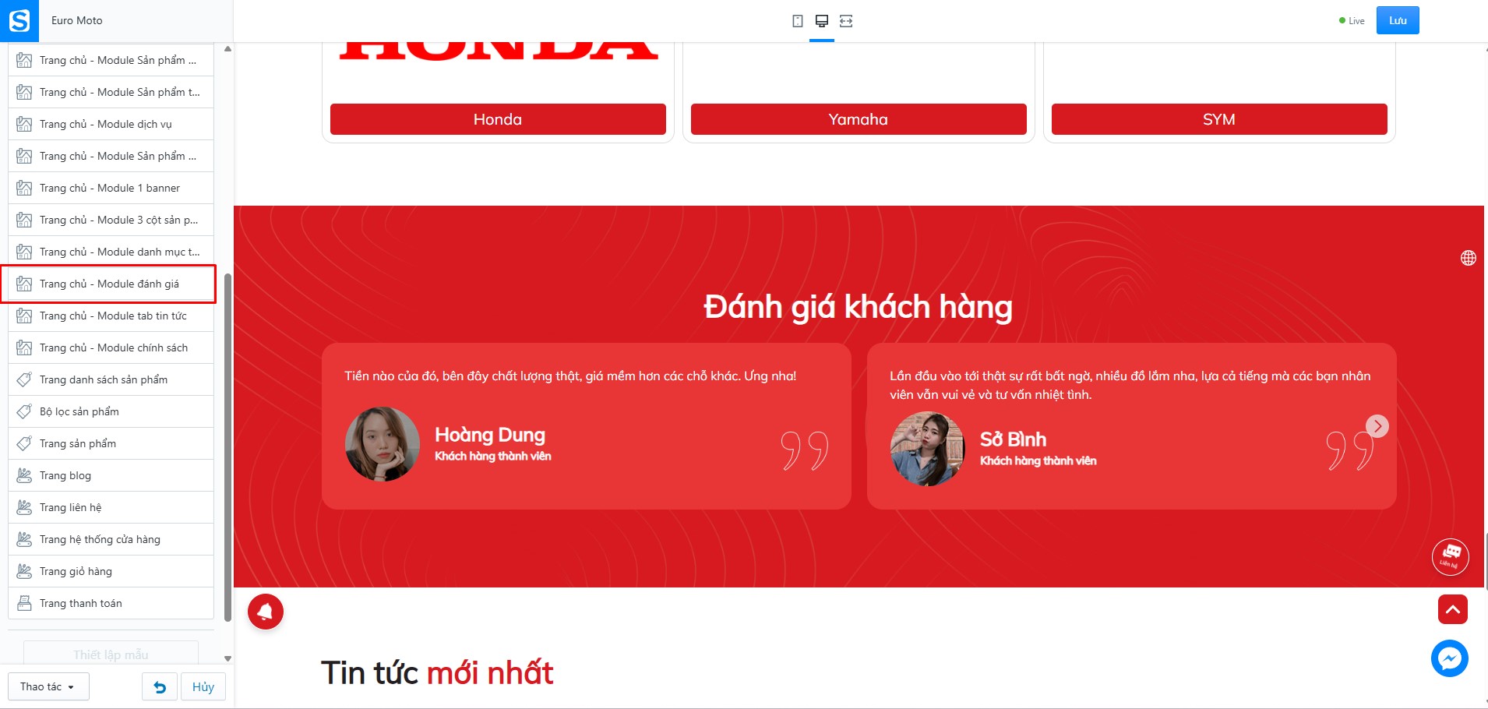
Task: Click the Sở Bình reviewer name
Action: [1013, 439]
